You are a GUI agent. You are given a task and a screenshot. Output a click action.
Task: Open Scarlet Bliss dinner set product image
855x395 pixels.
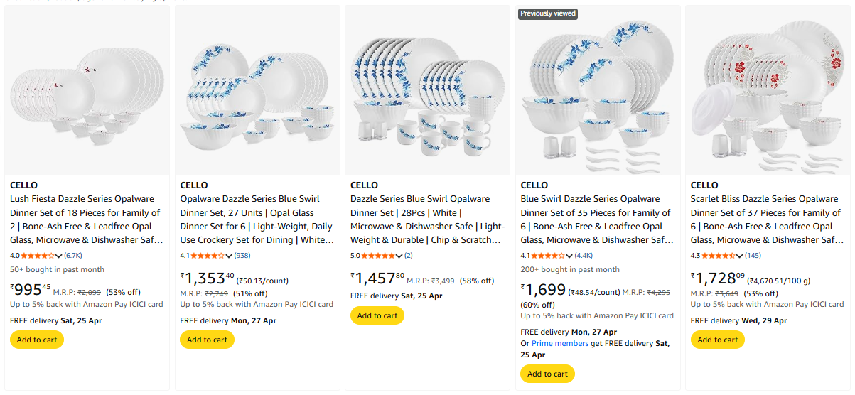click(x=768, y=90)
